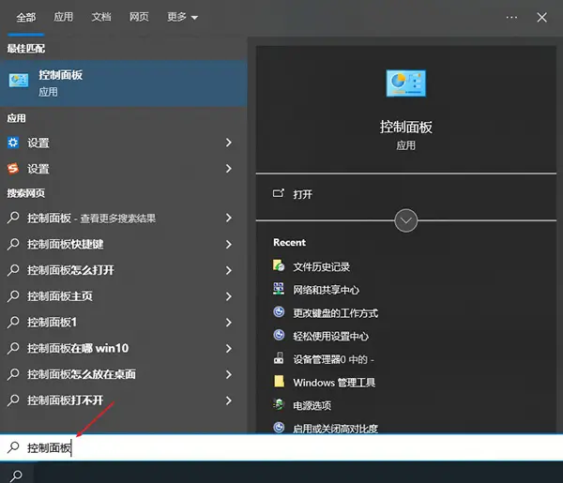This screenshot has width=563, height=483.
Task: Expand the blue gear 设置 result arrow
Action: (x=229, y=143)
